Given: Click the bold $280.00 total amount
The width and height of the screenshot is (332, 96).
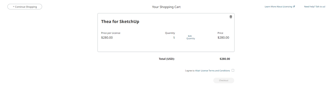Looking at the screenshot, I should pyautogui.click(x=225, y=59).
